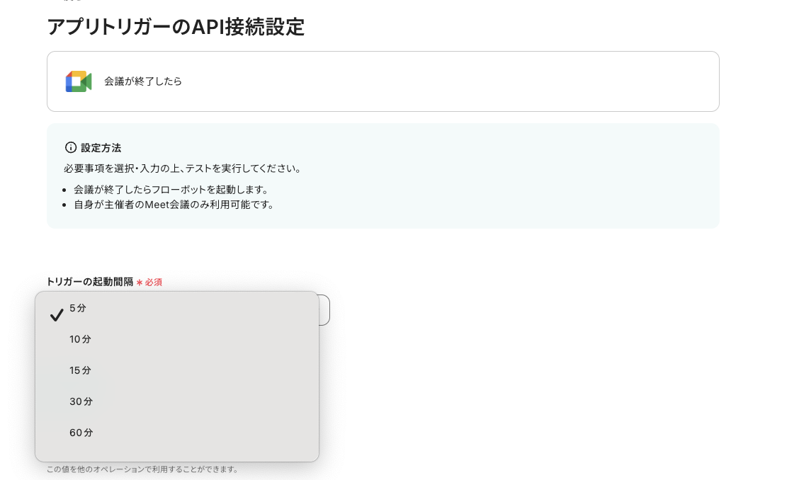Click the 会議が終了したらフローボットを起動します bullet
The width and height of the screenshot is (799, 480).
click(x=171, y=190)
